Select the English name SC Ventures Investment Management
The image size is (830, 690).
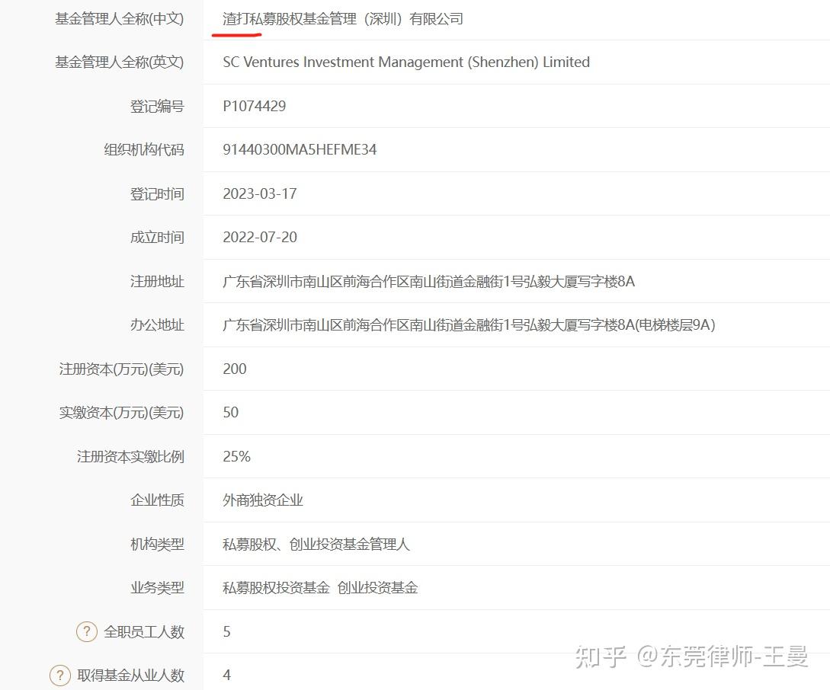tap(343, 62)
